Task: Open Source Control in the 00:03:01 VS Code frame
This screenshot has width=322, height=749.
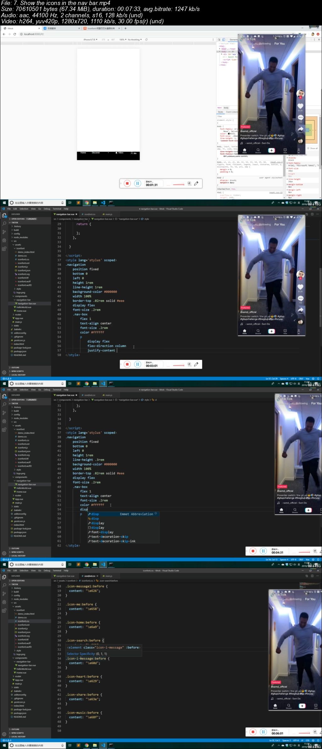Action: pyautogui.click(x=4, y=232)
